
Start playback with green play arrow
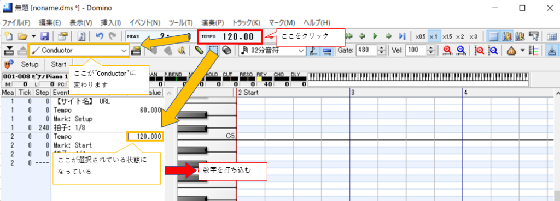pos(375,36)
